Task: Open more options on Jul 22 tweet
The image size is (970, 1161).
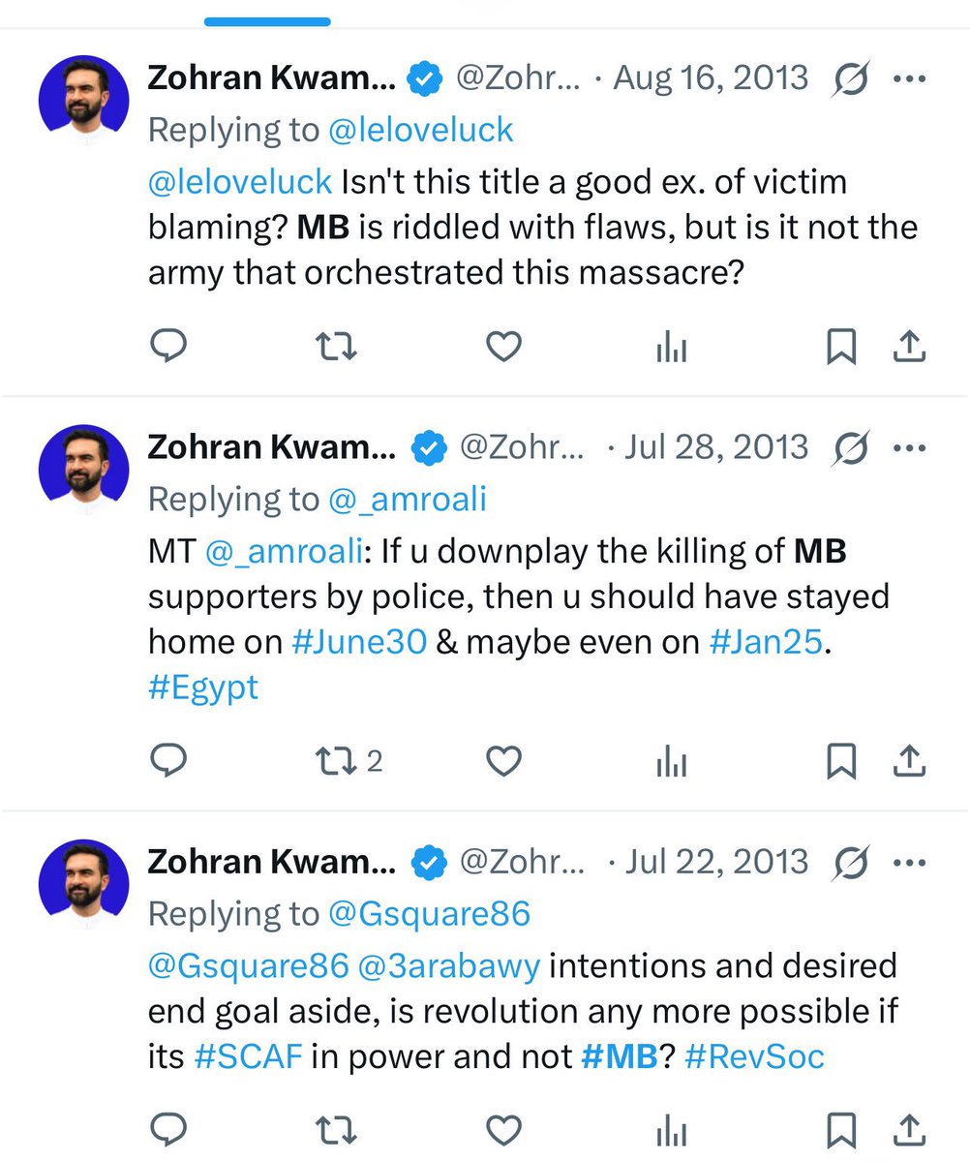Action: [909, 861]
